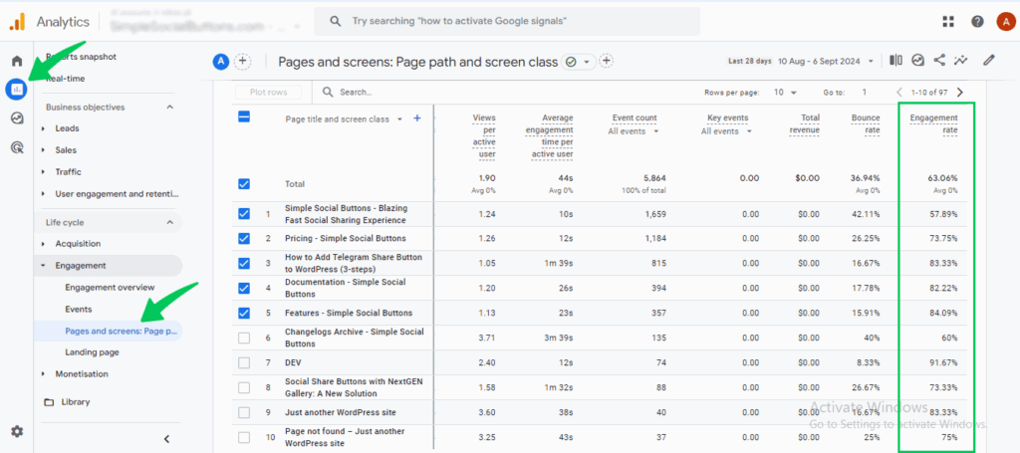Open the account avatar A at top right
1020x453 pixels.
click(1005, 22)
